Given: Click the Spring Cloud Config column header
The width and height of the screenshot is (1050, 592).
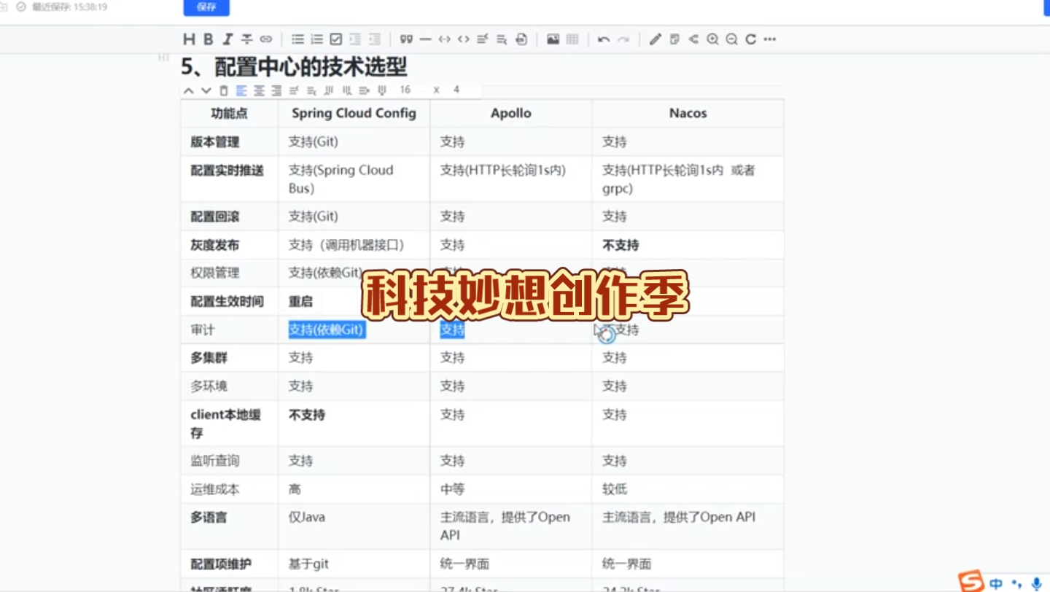Looking at the screenshot, I should pyautogui.click(x=354, y=113).
